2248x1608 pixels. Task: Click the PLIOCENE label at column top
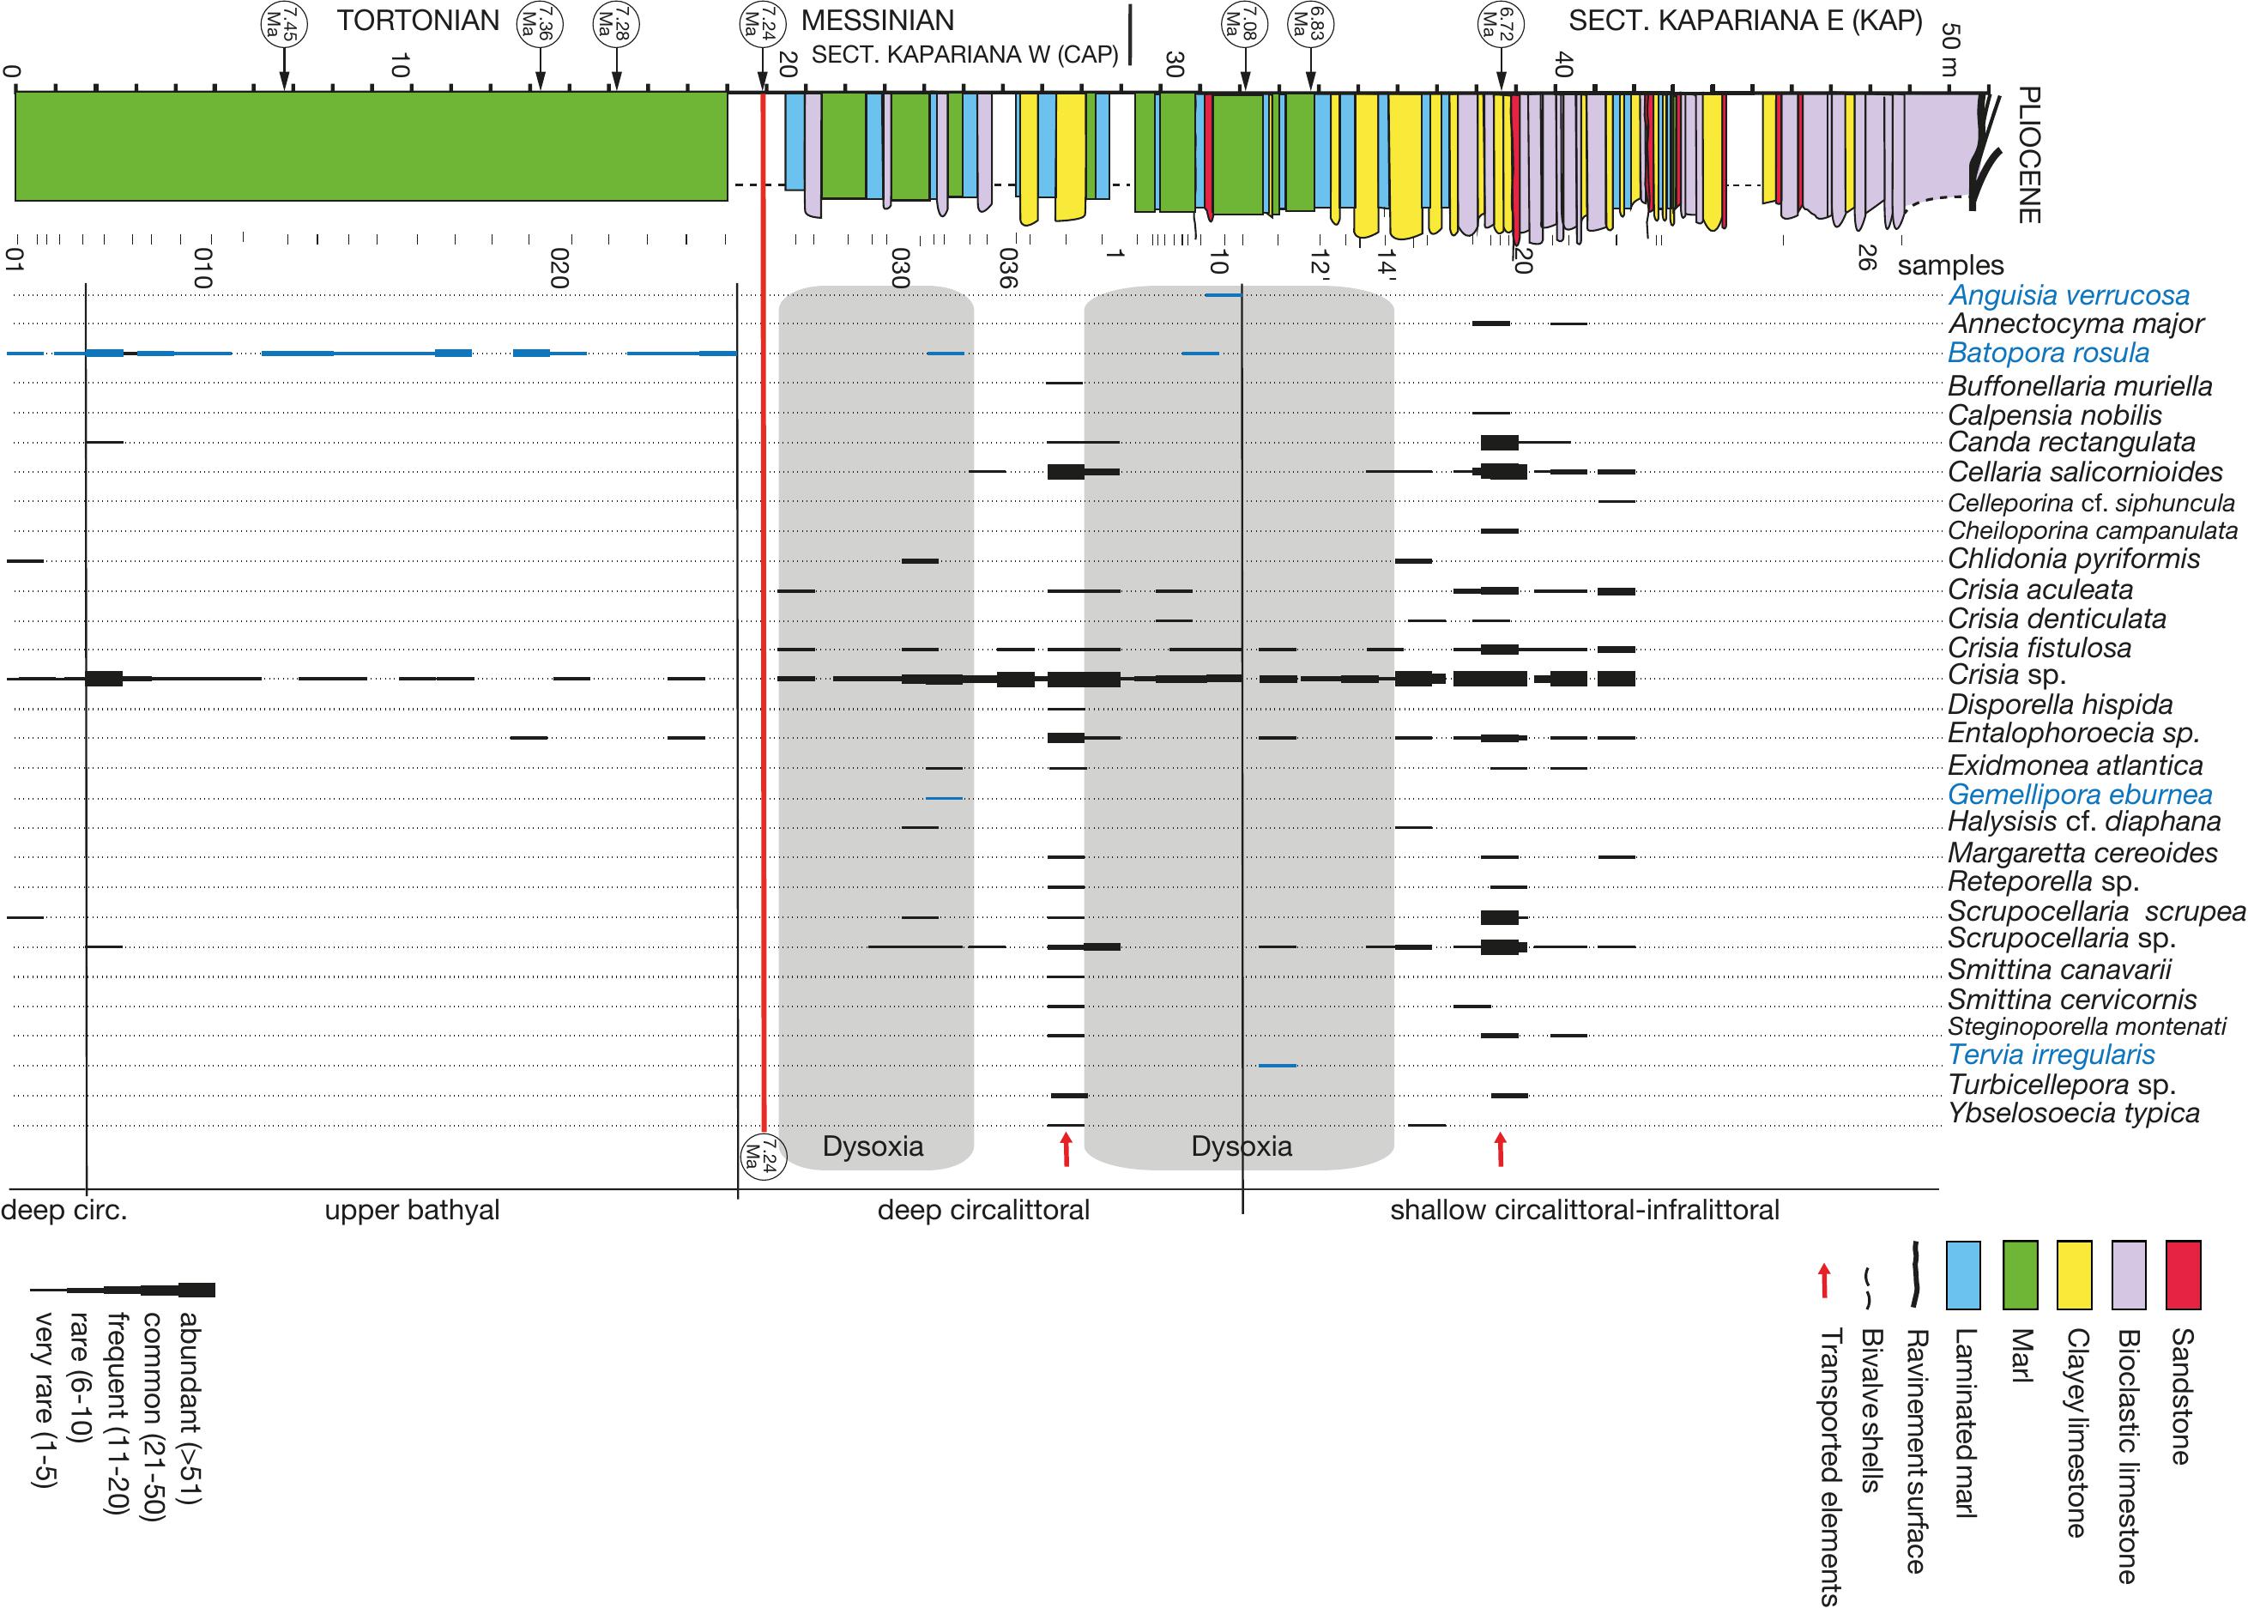(x=2027, y=155)
